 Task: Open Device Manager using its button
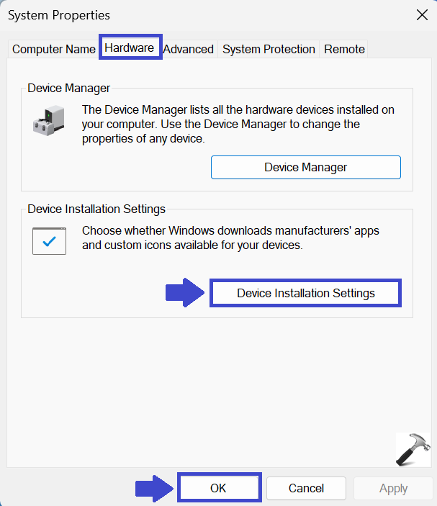coord(305,167)
